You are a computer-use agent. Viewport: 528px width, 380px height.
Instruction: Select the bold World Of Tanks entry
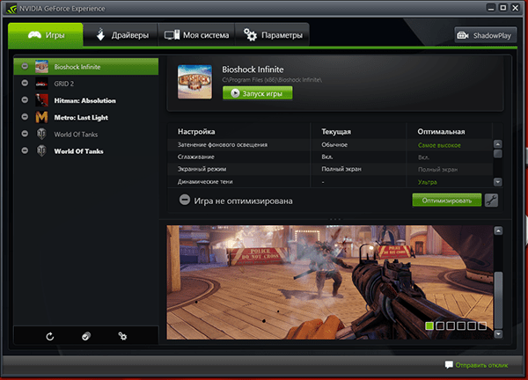click(x=86, y=150)
